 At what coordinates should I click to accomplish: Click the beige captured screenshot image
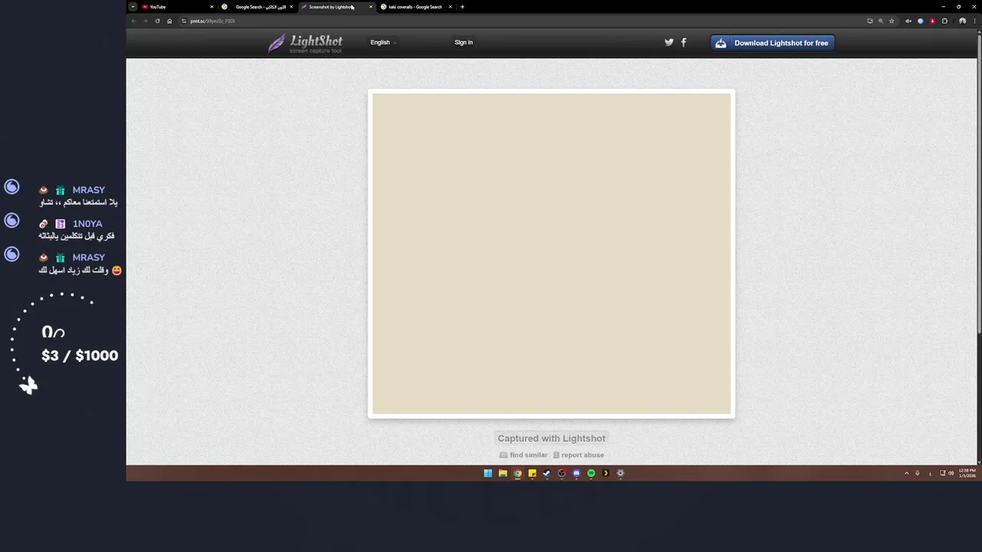[x=552, y=254]
